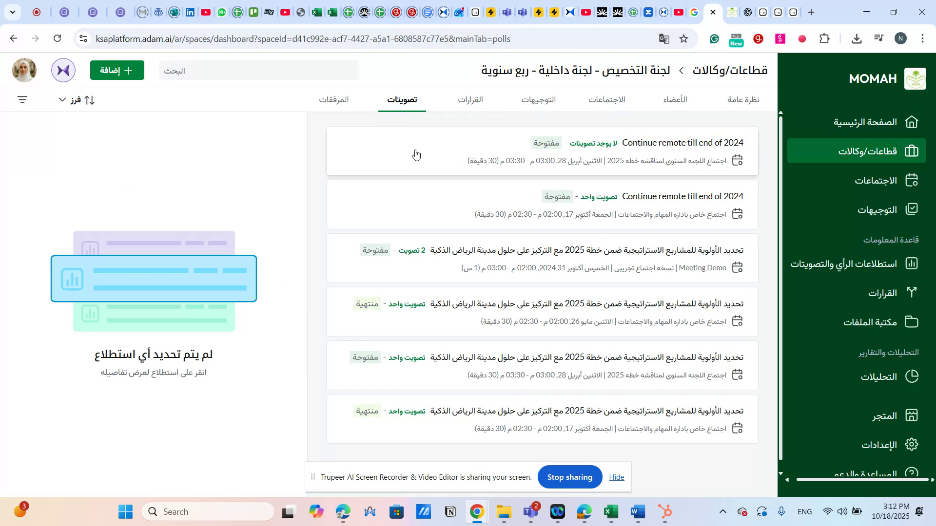Open the browser tab search dropdown
The height and width of the screenshot is (526, 936).
point(13,12)
